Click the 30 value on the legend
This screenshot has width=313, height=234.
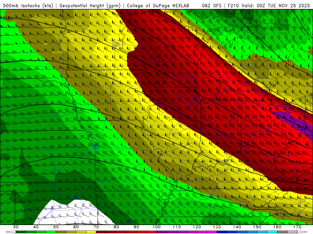click(x=16, y=227)
